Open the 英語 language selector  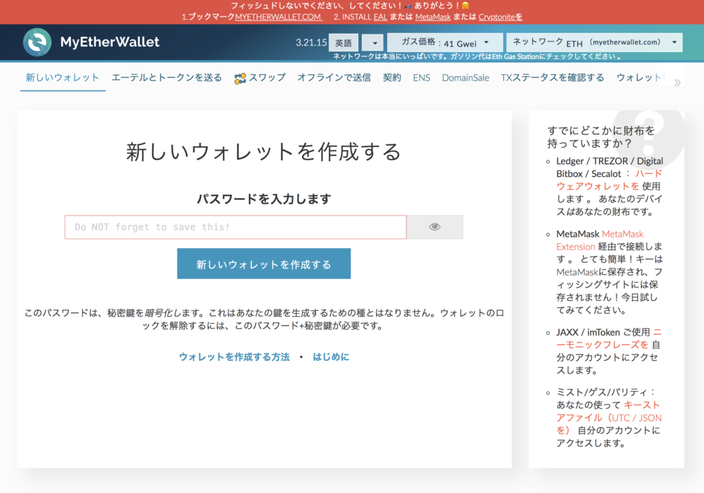344,43
